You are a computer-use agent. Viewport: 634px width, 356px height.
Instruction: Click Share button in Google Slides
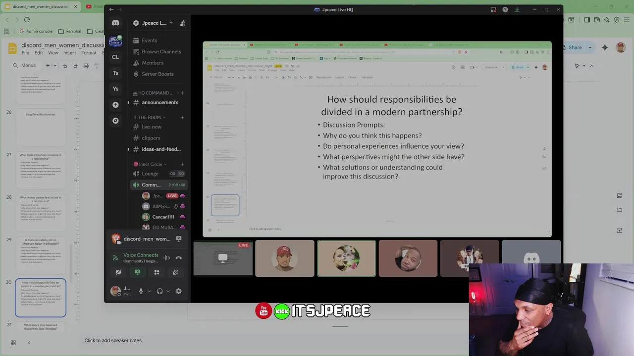coord(575,47)
